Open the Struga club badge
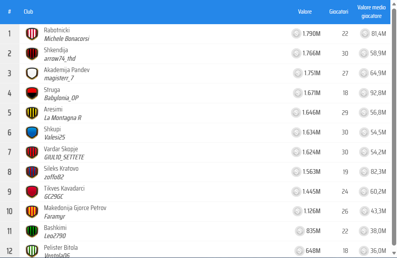The height and width of the screenshot is (258, 397). tap(32, 93)
